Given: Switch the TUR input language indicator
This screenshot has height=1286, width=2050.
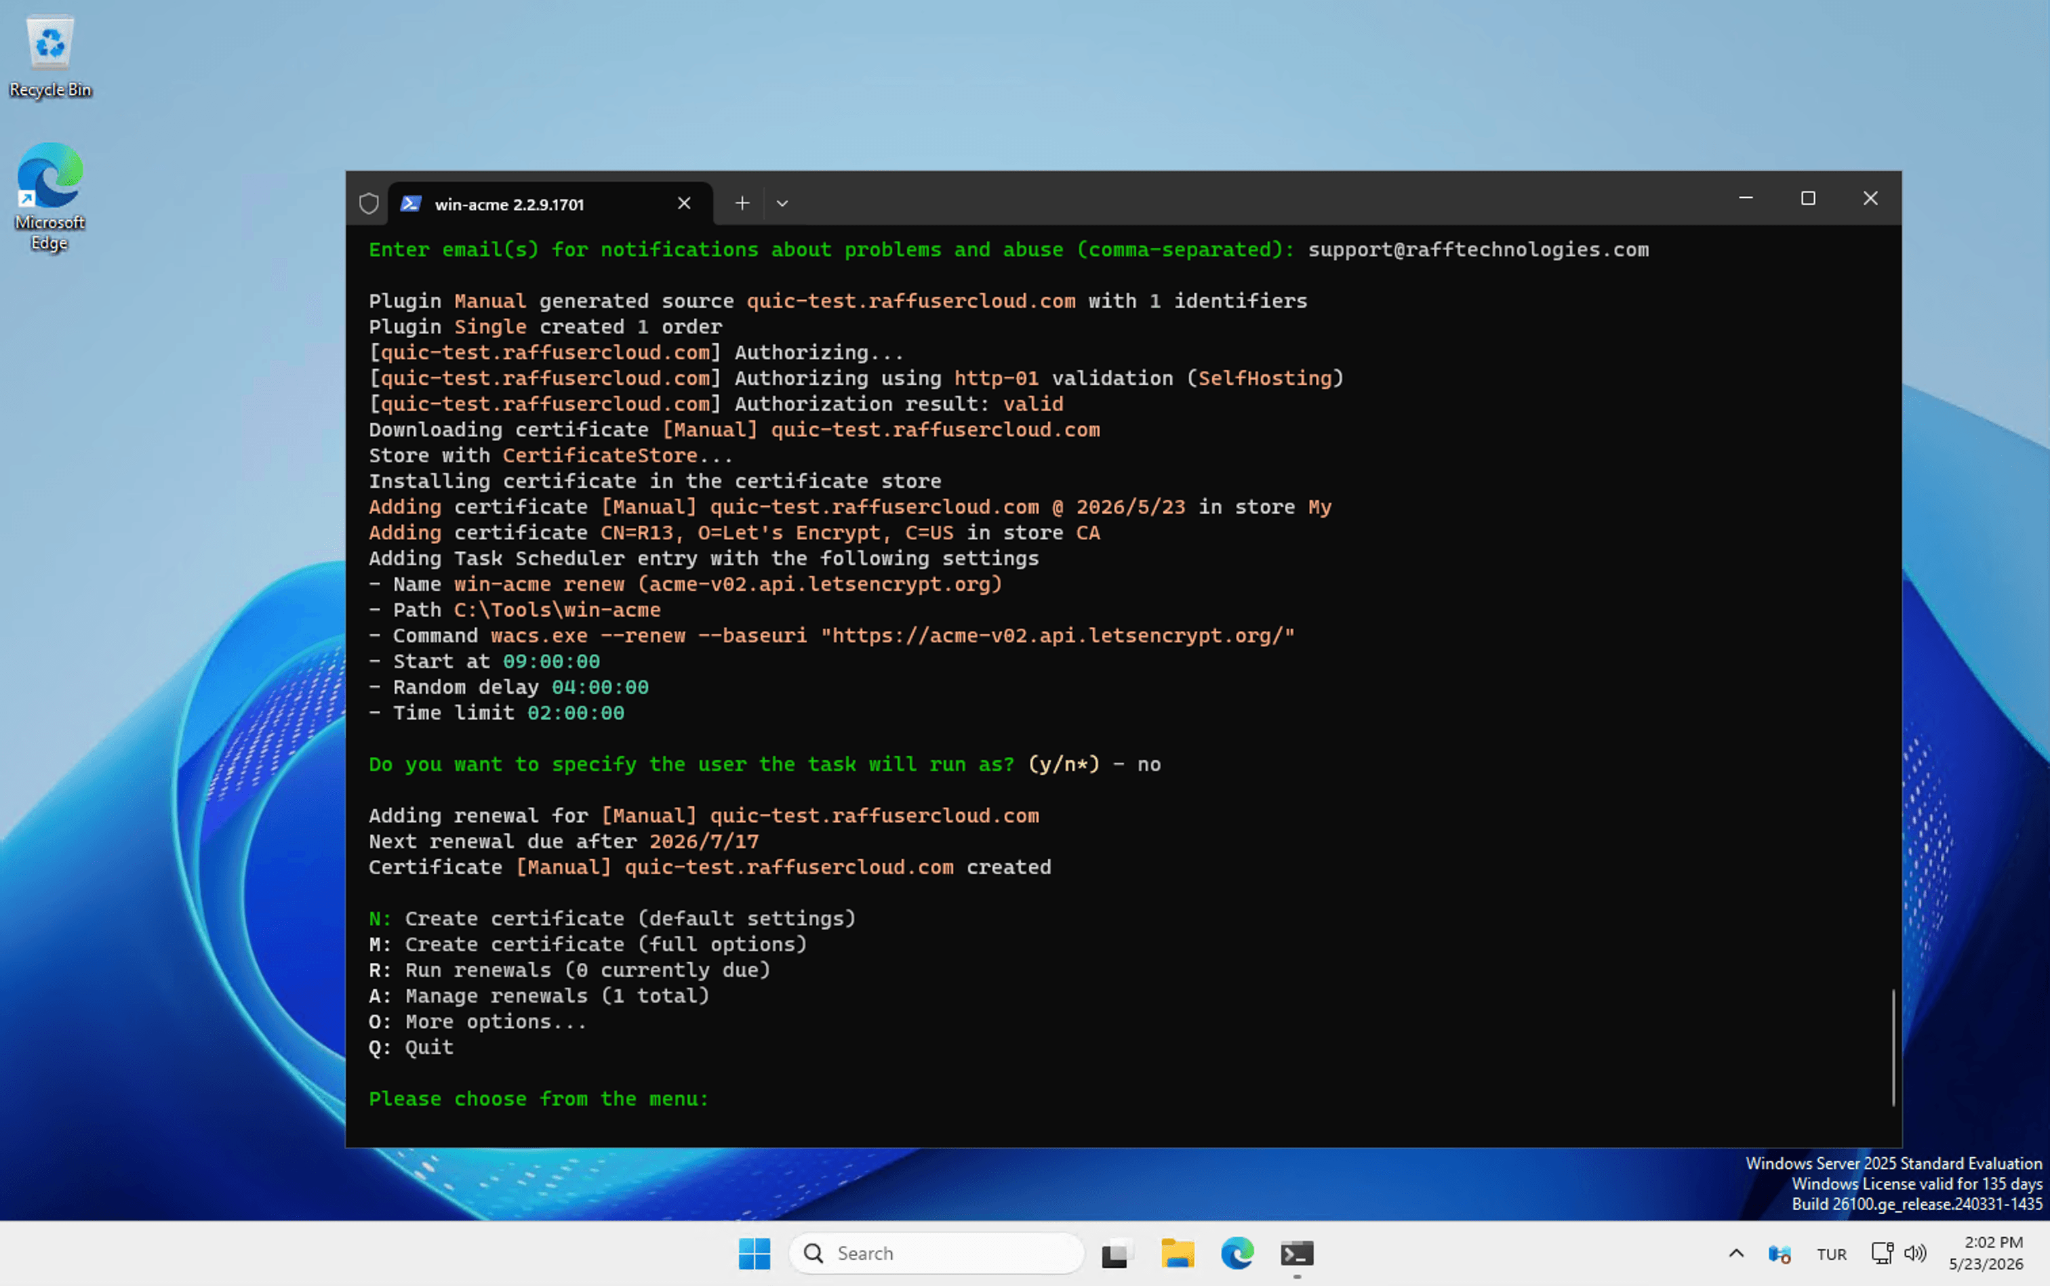Looking at the screenshot, I should pyautogui.click(x=1831, y=1253).
